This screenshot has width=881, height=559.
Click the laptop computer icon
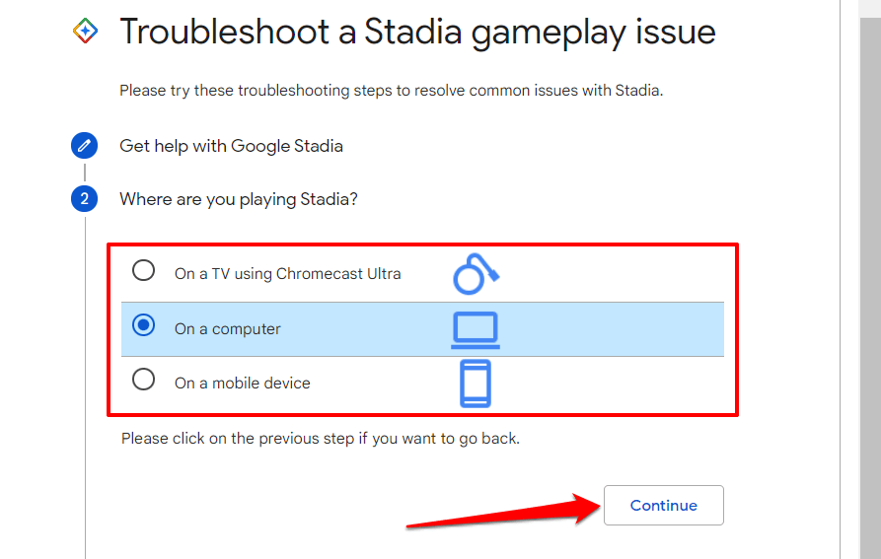pyautogui.click(x=475, y=329)
